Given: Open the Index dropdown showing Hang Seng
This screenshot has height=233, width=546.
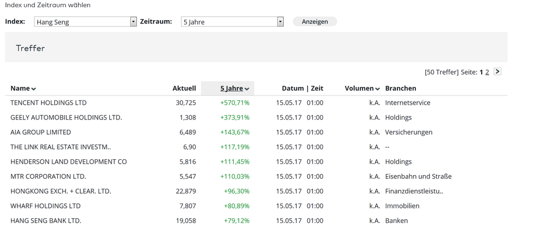Looking at the screenshot, I should click(x=85, y=22).
